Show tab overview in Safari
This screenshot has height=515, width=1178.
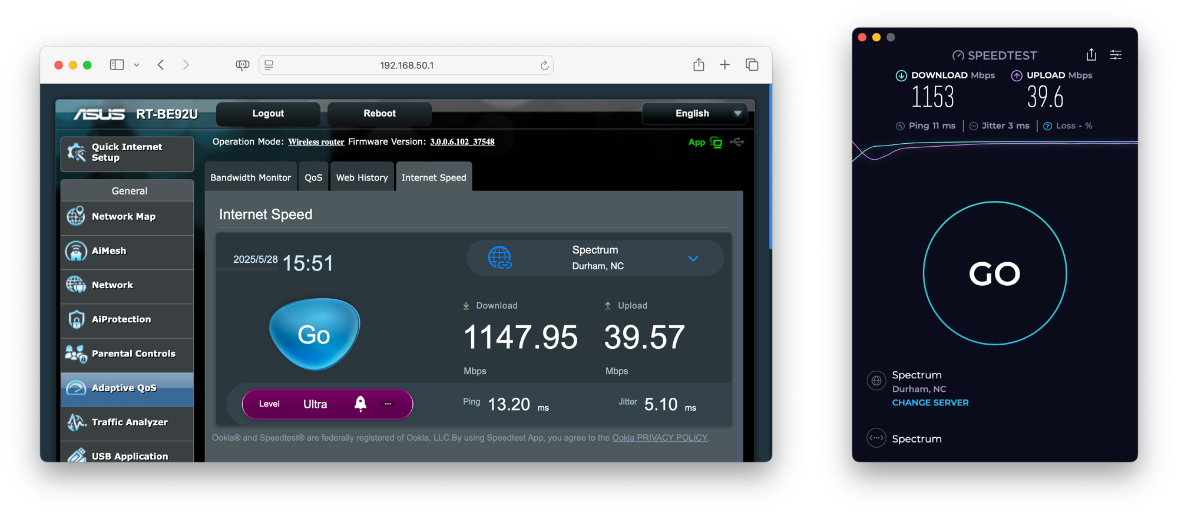[x=752, y=65]
